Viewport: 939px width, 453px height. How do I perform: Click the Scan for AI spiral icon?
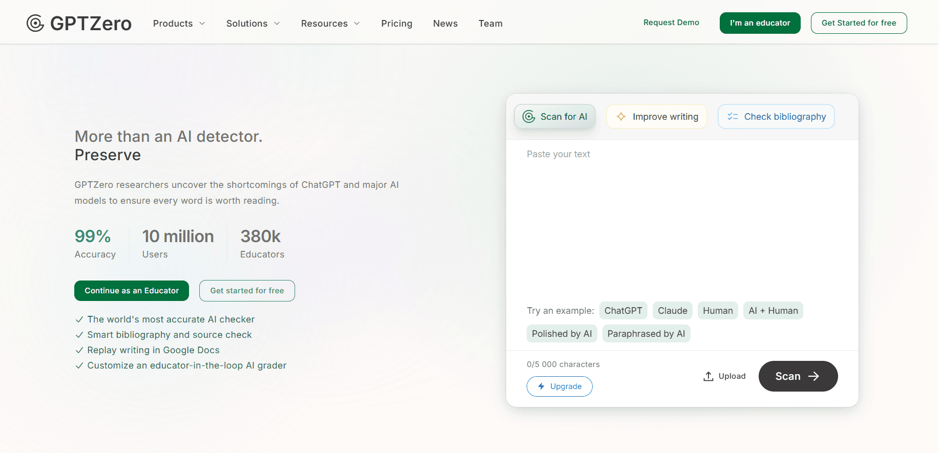pos(529,117)
